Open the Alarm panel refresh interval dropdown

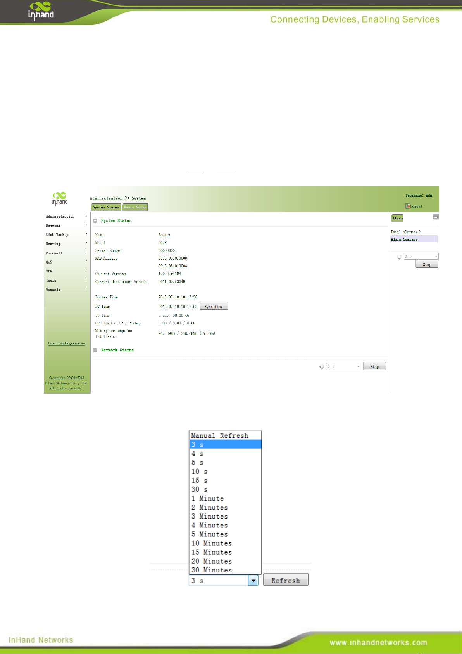421,256
